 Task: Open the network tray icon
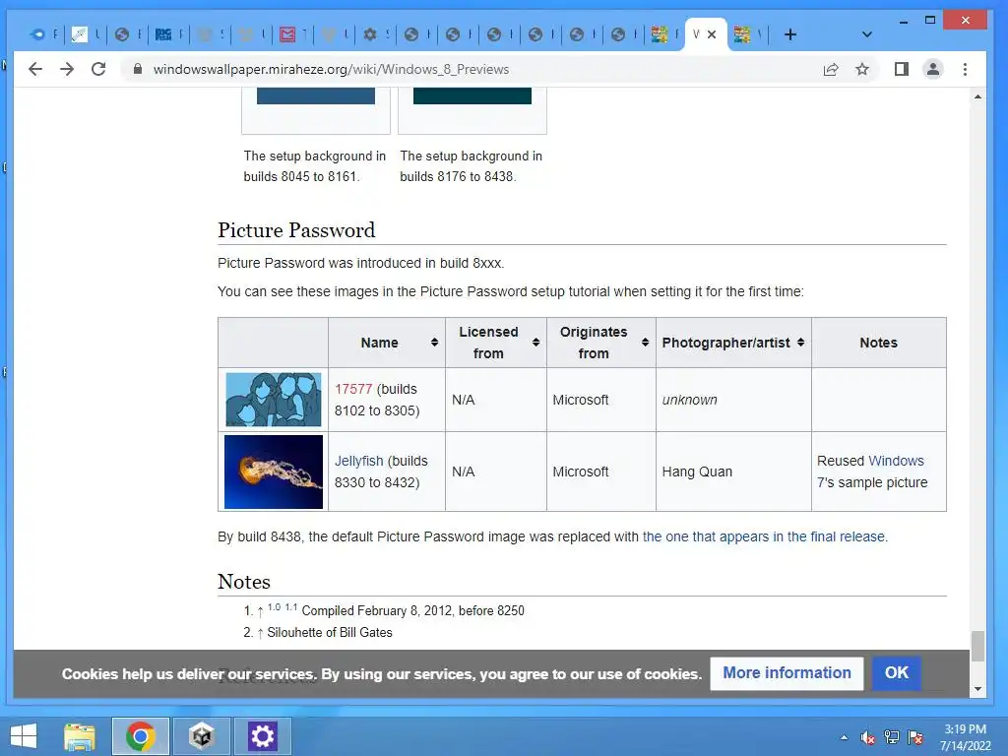click(892, 737)
